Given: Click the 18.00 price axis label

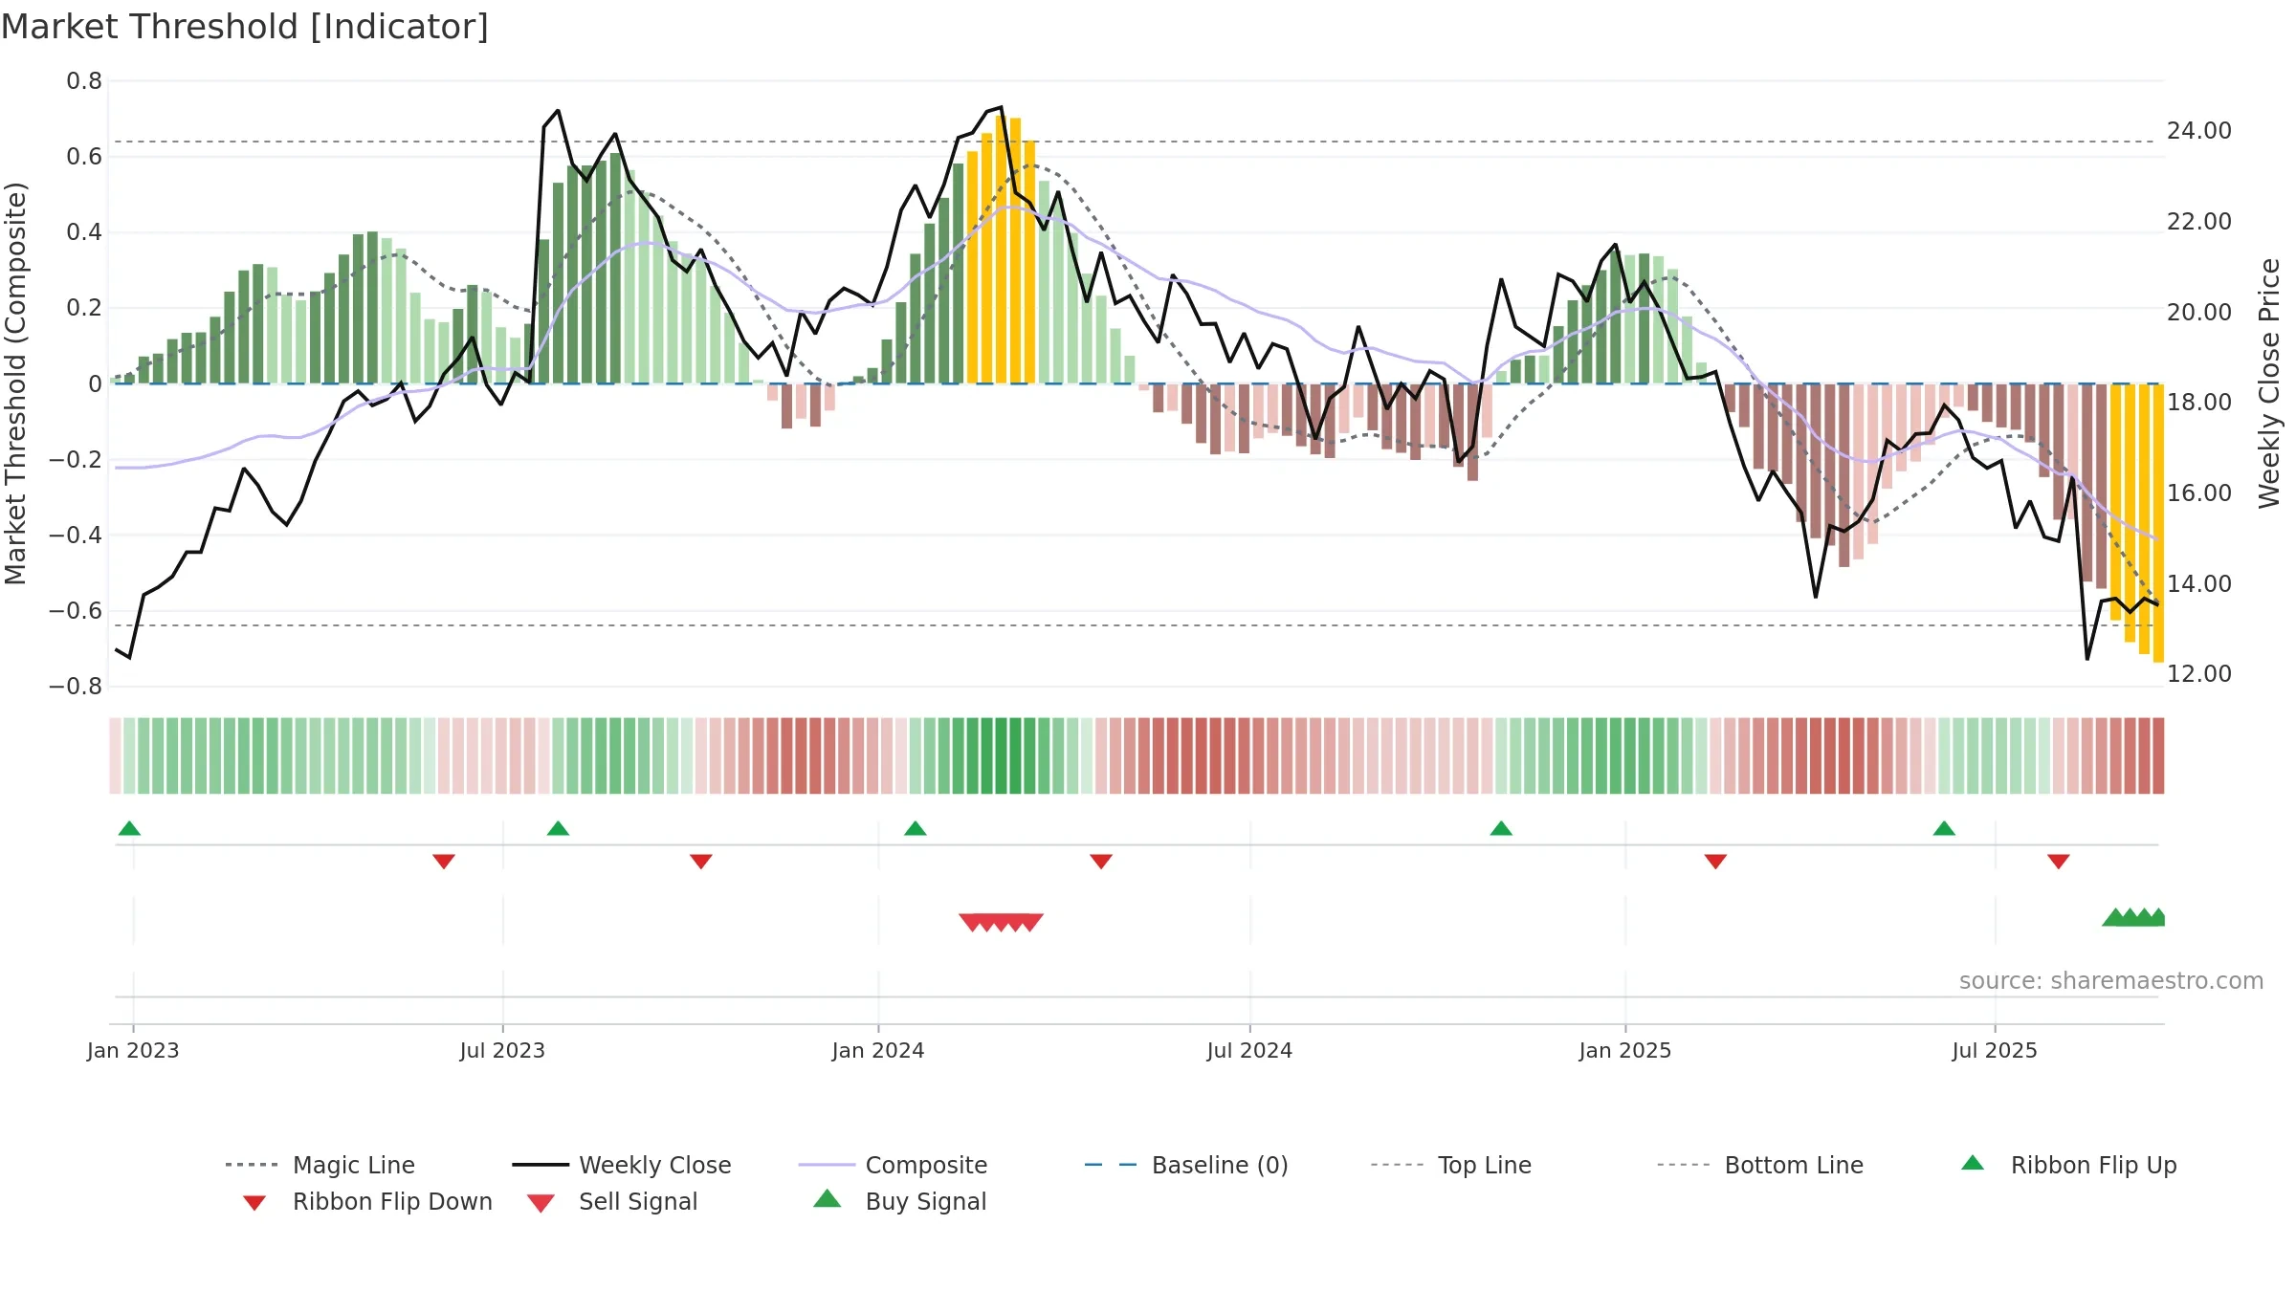Looking at the screenshot, I should pyautogui.click(x=2199, y=403).
